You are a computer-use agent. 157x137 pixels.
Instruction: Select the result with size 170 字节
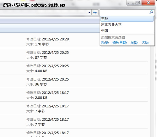[x=74, y=42]
